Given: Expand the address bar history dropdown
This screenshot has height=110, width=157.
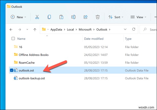Looking at the screenshot, I should [x=125, y=29].
